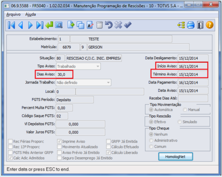Toggle GRFP Já Emitida checkbox

(108, 142)
